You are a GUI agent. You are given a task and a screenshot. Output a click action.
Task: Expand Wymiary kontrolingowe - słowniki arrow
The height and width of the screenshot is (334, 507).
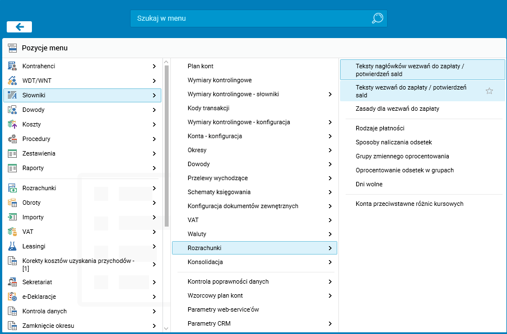click(x=330, y=94)
